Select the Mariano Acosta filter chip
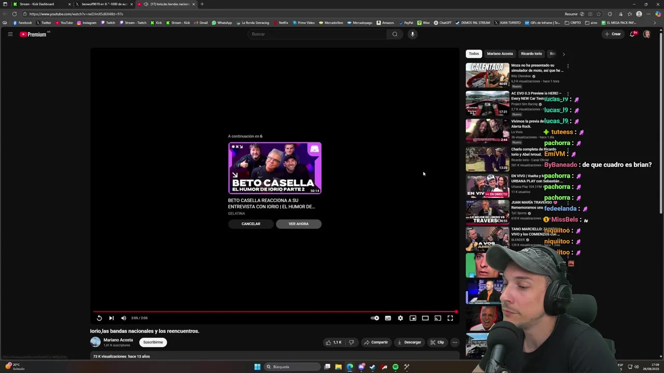Screen dimensions: 664x373 point(500,53)
